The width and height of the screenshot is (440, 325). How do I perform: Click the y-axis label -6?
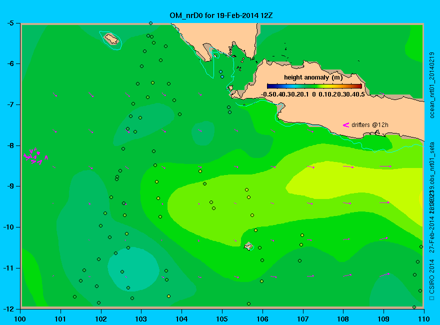point(10,63)
